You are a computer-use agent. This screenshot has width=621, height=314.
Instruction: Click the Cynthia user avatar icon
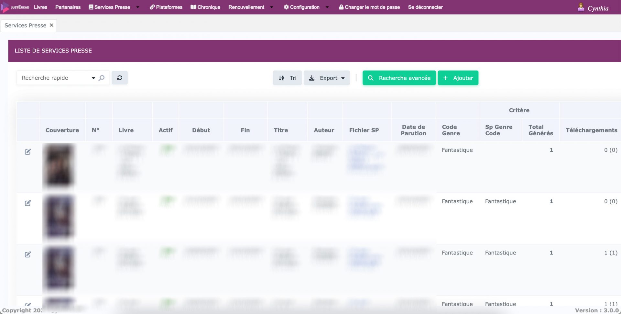581,7
